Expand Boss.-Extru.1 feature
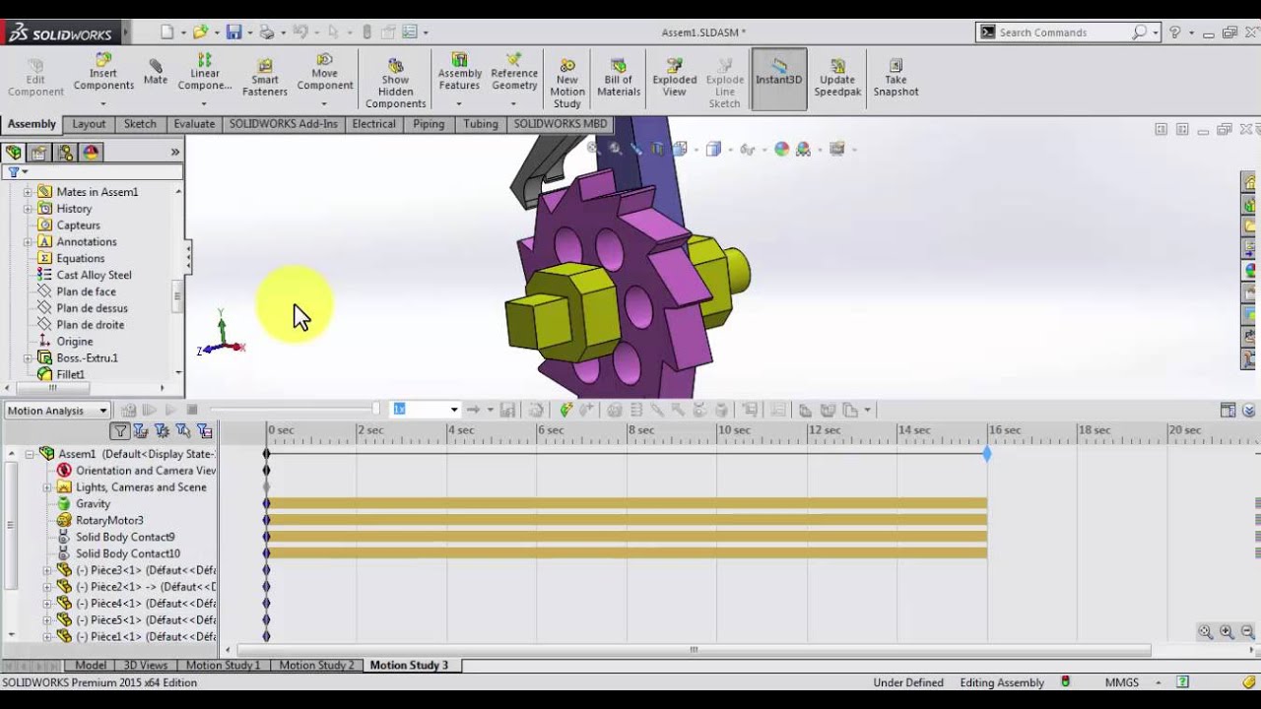This screenshot has height=709, width=1261. click(28, 358)
